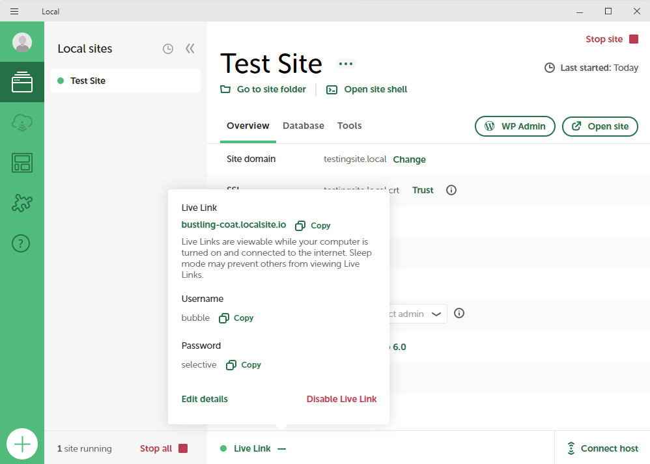This screenshot has height=464, width=650.
Task: Open the Blueprints sidebar icon
Action: [22, 163]
